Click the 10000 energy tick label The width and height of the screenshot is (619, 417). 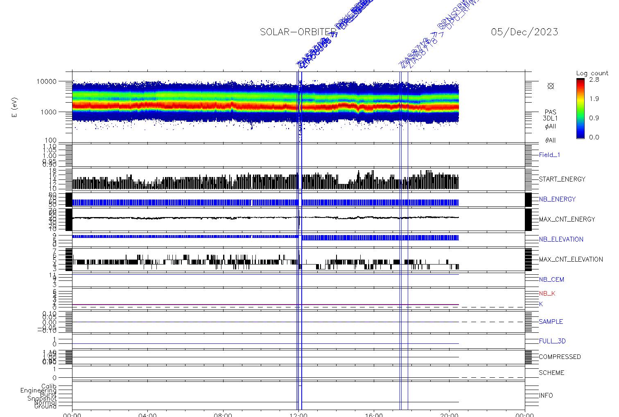[x=46, y=81]
